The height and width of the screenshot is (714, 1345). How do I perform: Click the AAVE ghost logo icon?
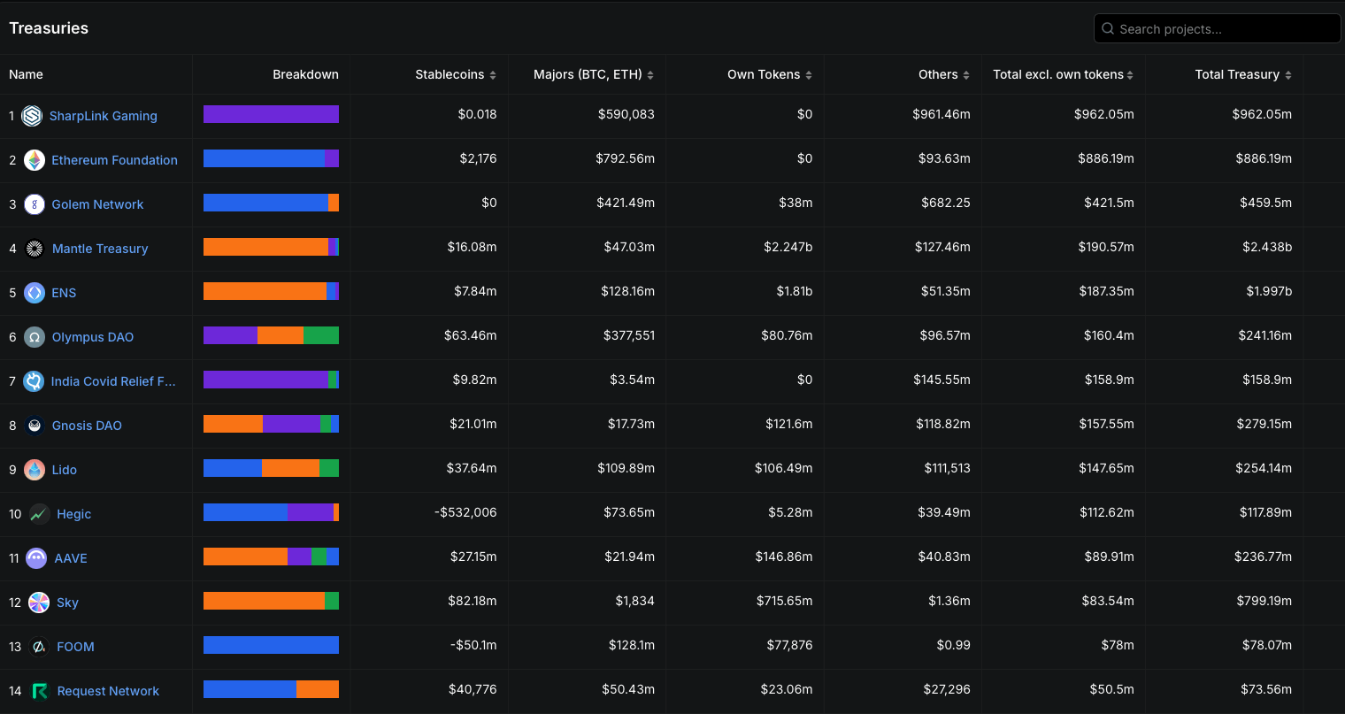coord(36,558)
